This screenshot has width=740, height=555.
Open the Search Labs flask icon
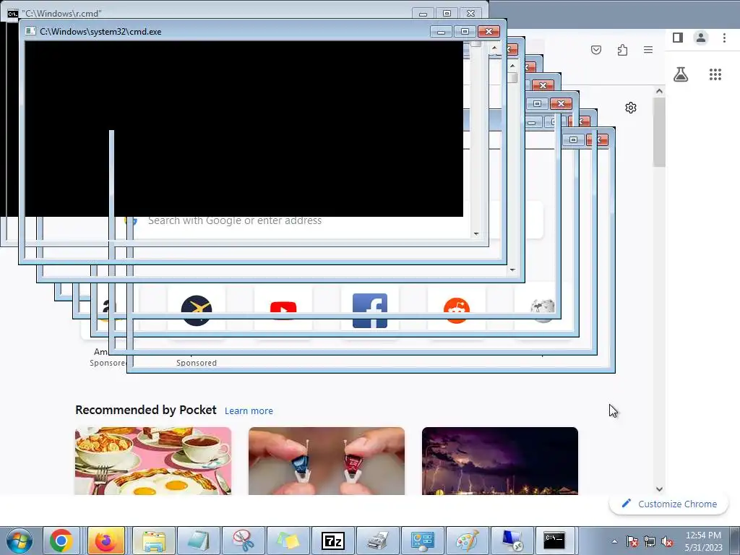[681, 74]
